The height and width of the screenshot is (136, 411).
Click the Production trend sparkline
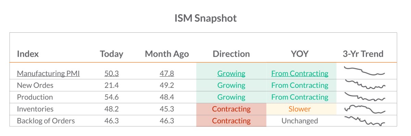[x=364, y=96]
